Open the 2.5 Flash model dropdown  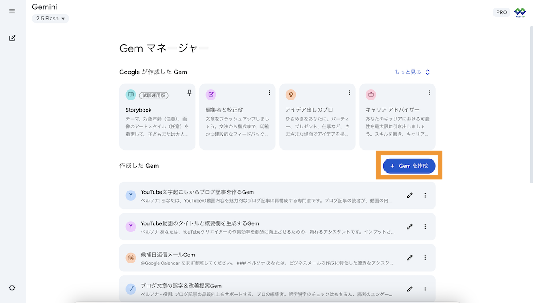pyautogui.click(x=50, y=19)
